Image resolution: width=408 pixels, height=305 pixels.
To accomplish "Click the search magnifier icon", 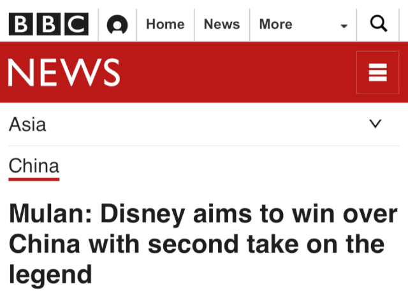I will pyautogui.click(x=379, y=24).
